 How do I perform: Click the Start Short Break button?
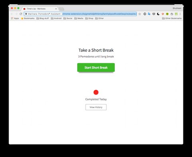[96, 67]
